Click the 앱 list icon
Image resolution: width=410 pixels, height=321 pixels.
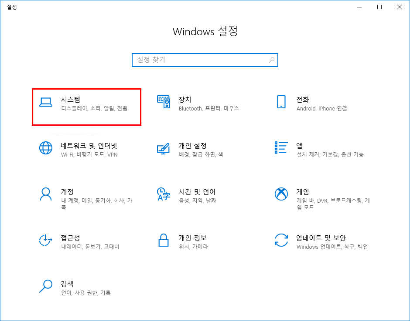[x=281, y=147]
